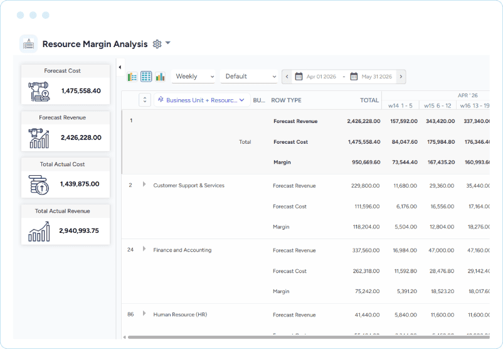
Task: Select the Finance and Accounting label
Action: (183, 250)
